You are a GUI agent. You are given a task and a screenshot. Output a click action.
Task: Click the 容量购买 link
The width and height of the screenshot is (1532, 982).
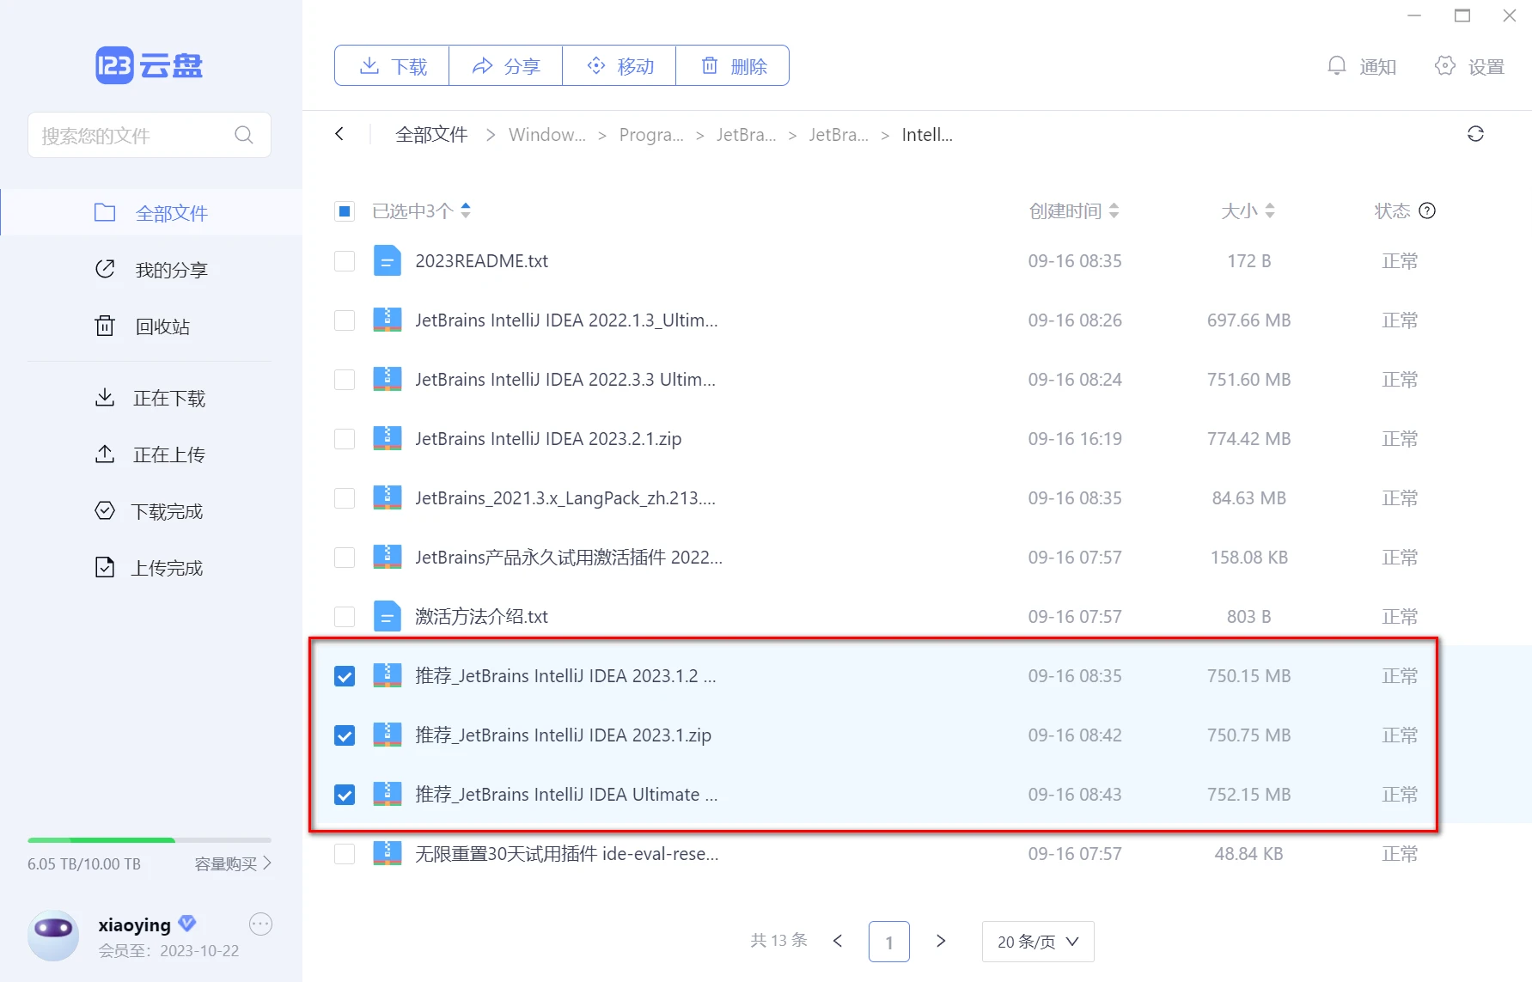(233, 863)
